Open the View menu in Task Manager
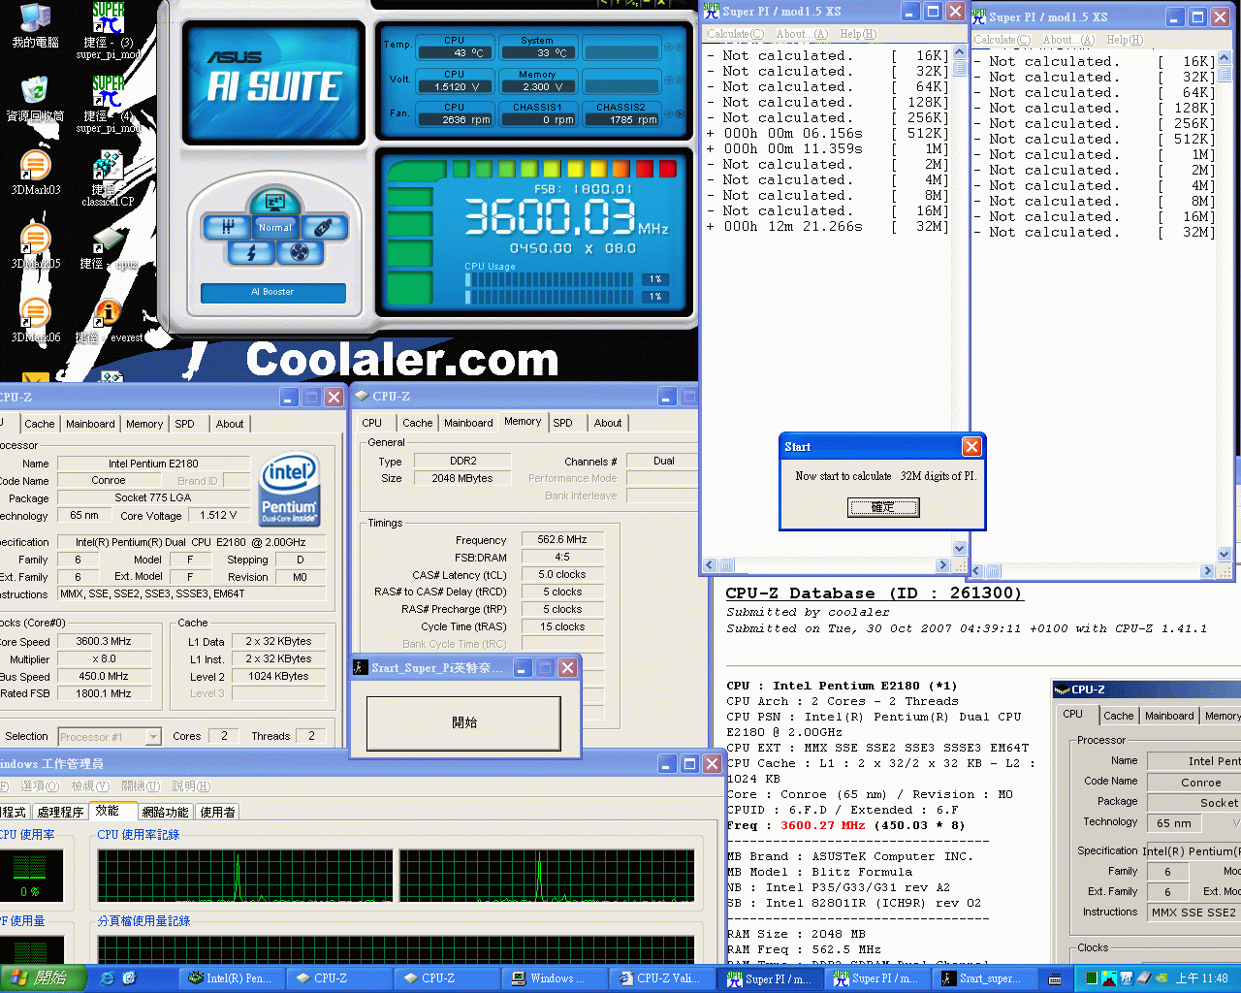 click(x=89, y=786)
